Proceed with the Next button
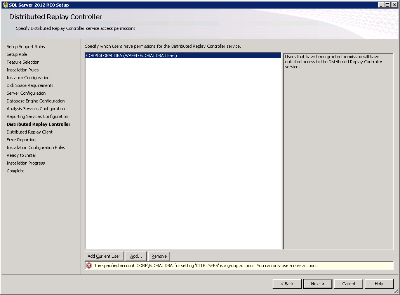 [318, 284]
